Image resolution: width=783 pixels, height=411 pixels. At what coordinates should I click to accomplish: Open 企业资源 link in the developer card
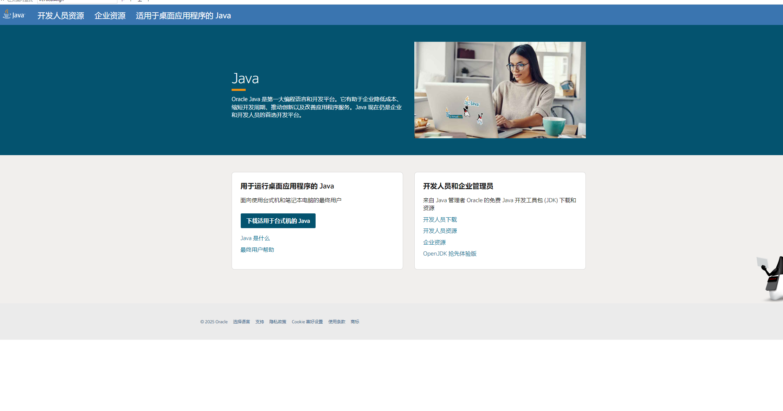(x=434, y=242)
